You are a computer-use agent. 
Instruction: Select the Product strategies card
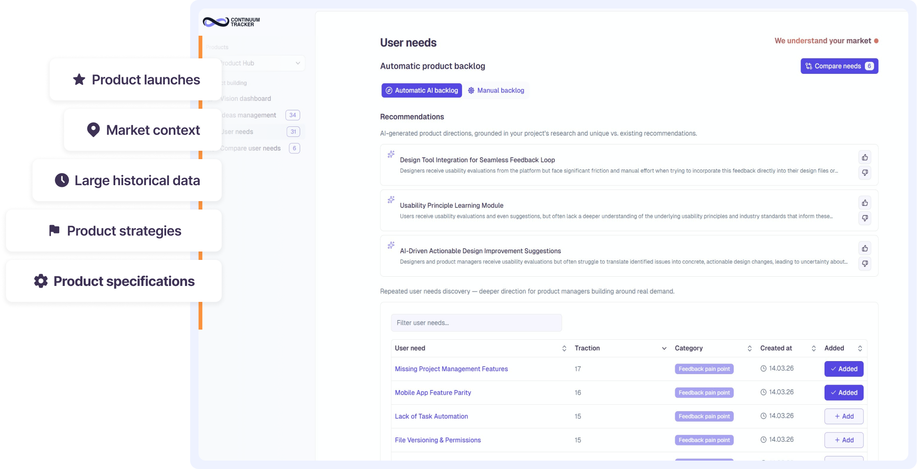[x=114, y=231]
